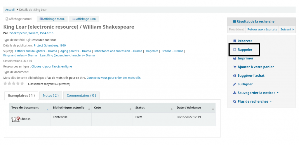The width and height of the screenshot is (299, 145).
Task: Rate the title with the fifth star
Action: pos(22,84)
